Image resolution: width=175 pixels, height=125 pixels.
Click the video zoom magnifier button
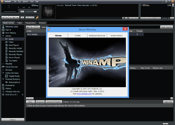click(x=128, y=18)
